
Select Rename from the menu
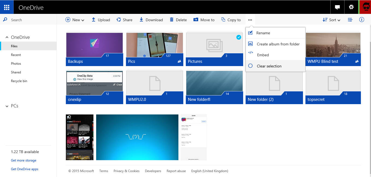coord(263,33)
